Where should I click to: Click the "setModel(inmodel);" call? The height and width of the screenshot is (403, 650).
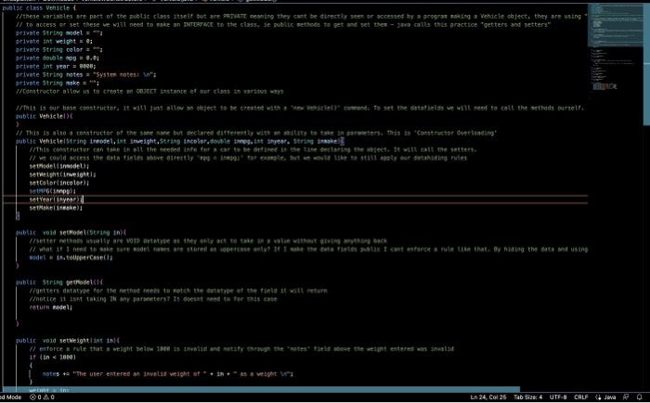pos(59,166)
